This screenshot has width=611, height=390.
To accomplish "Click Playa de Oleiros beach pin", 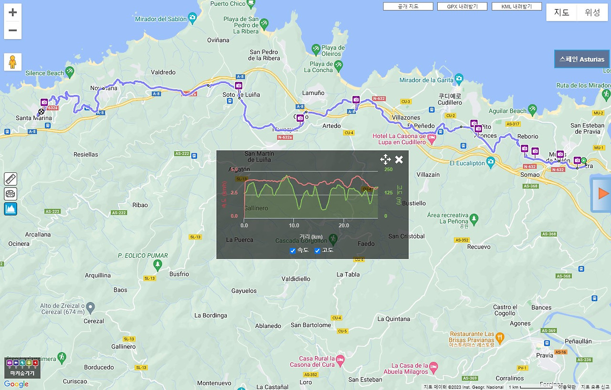I will (x=316, y=49).
